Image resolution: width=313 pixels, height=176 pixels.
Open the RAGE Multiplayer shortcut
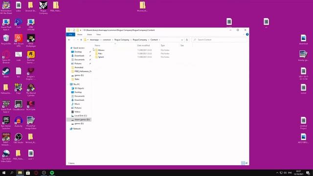(x=31, y=41)
